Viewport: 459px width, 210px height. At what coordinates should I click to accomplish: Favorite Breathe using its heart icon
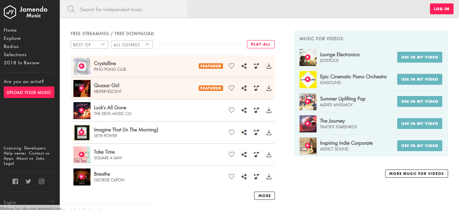click(x=232, y=177)
